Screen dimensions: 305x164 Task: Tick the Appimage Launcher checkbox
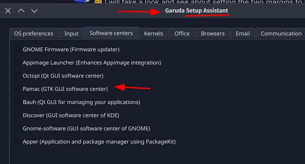(x=17, y=63)
